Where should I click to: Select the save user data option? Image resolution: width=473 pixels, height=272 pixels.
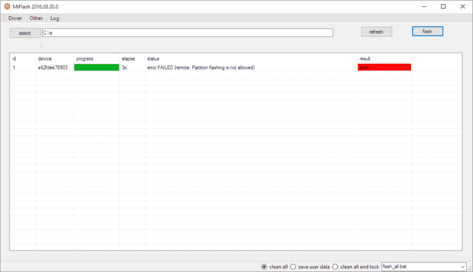pos(310,267)
